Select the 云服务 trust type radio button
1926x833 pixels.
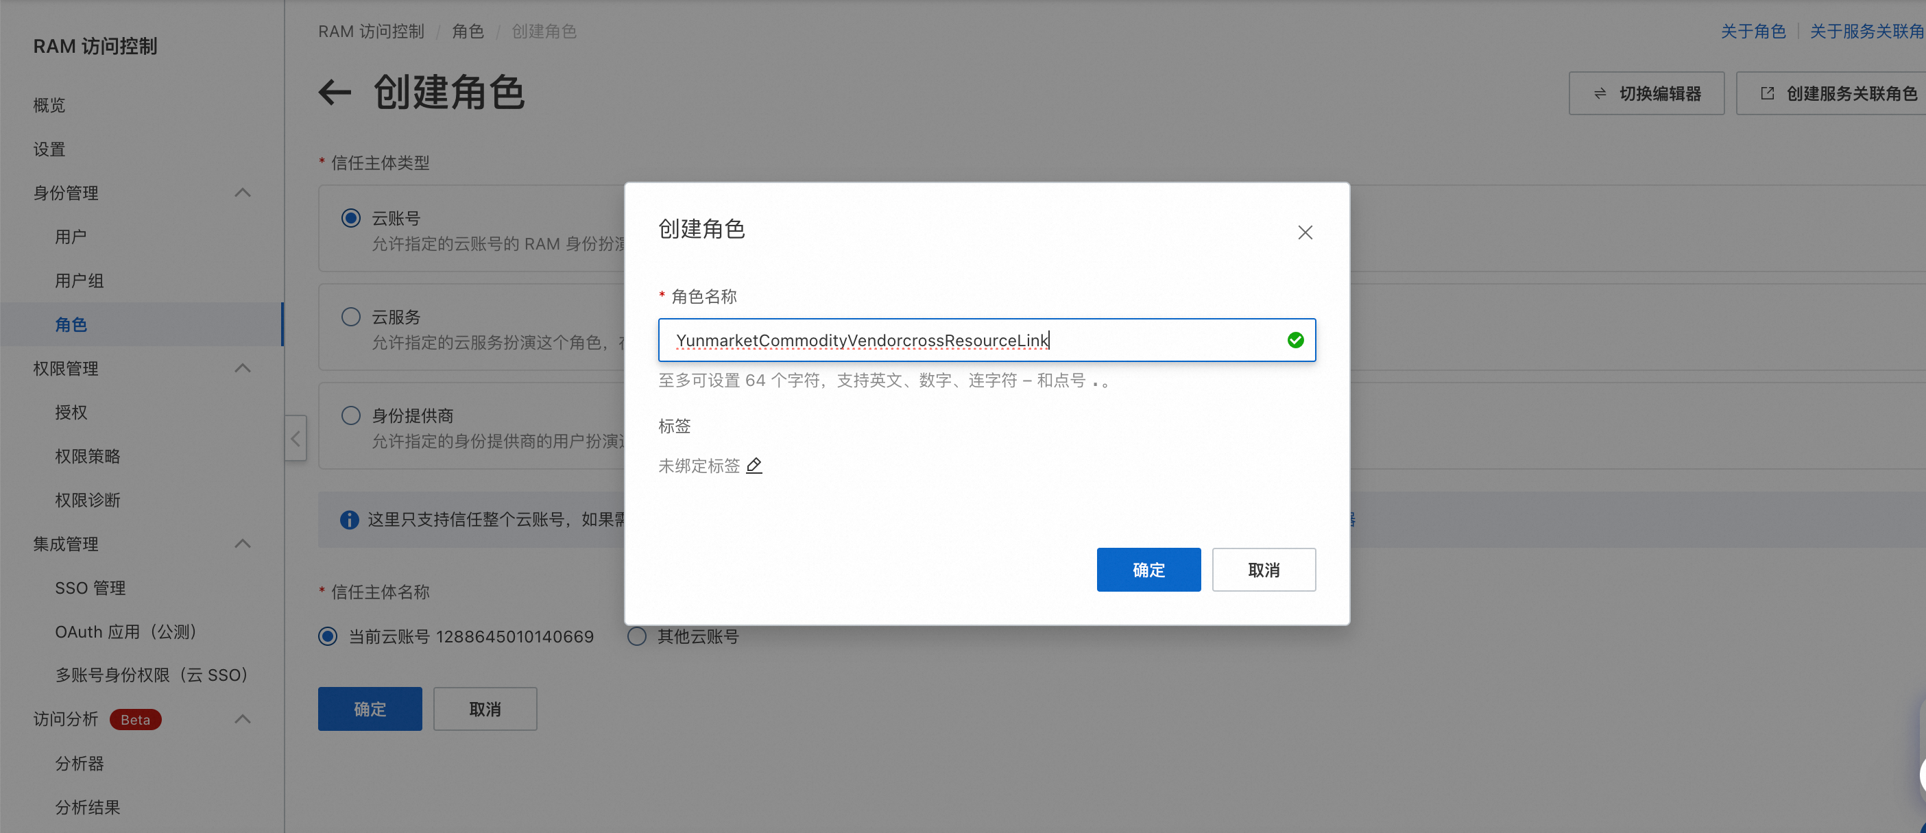point(350,316)
